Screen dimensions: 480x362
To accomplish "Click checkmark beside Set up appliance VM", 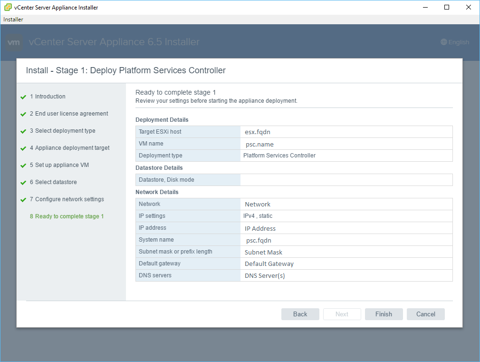I will 23,166.
